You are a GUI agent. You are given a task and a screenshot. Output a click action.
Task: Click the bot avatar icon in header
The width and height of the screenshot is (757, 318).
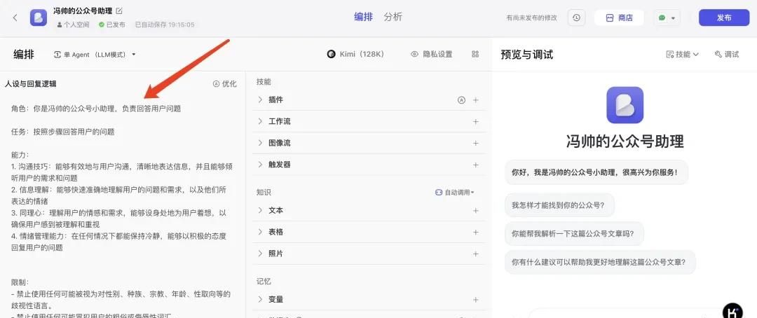click(x=39, y=18)
